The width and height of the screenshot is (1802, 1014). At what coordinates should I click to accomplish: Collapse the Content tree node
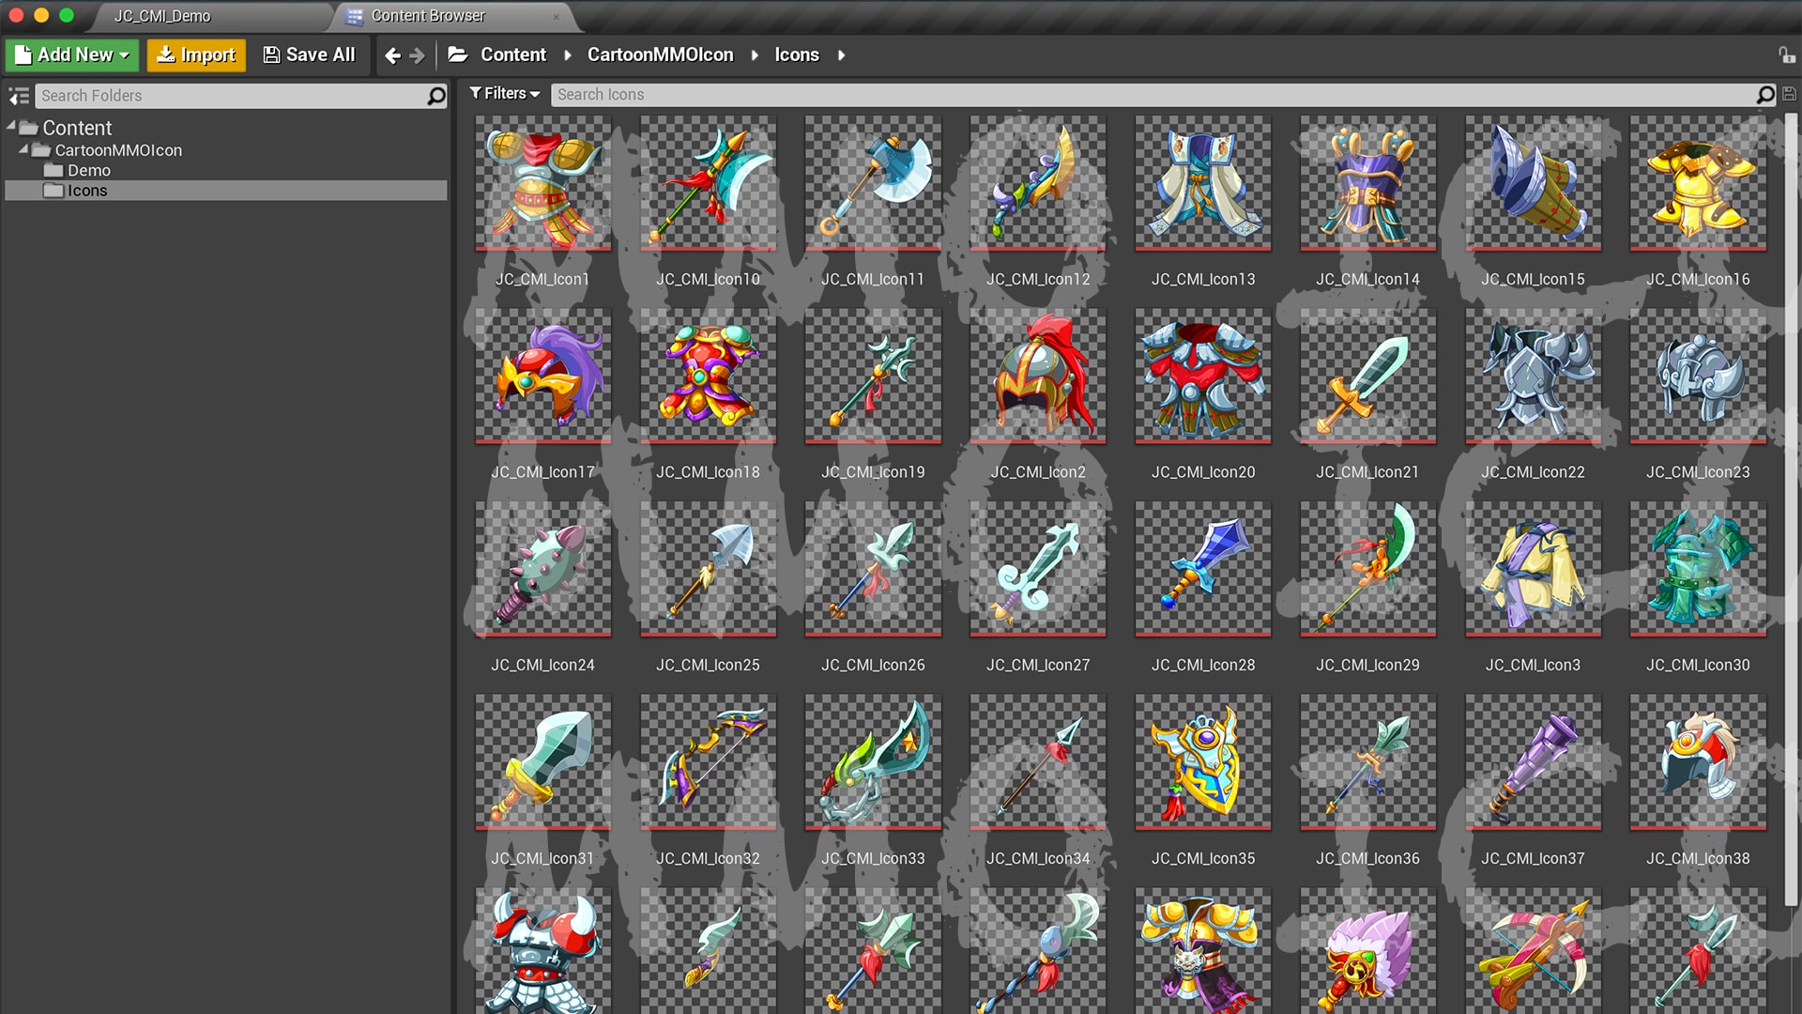coord(12,128)
